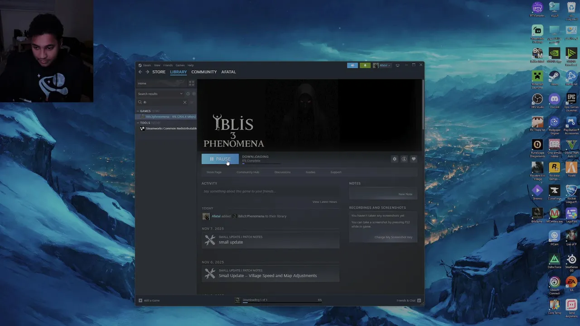This screenshot has height=326, width=580.
Task: Open the STORE tab
Action: click(159, 72)
